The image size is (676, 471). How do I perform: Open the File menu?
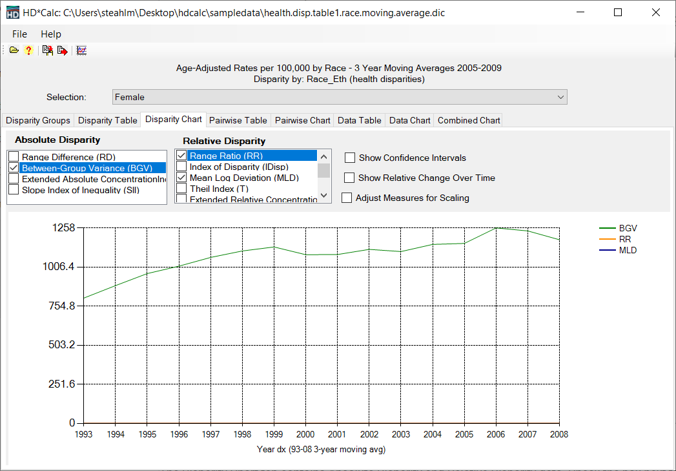pos(19,34)
